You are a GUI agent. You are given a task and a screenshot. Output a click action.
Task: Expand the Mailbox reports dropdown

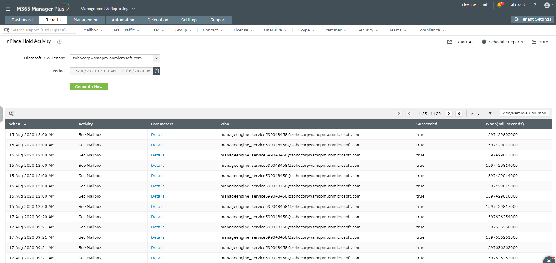tap(93, 30)
